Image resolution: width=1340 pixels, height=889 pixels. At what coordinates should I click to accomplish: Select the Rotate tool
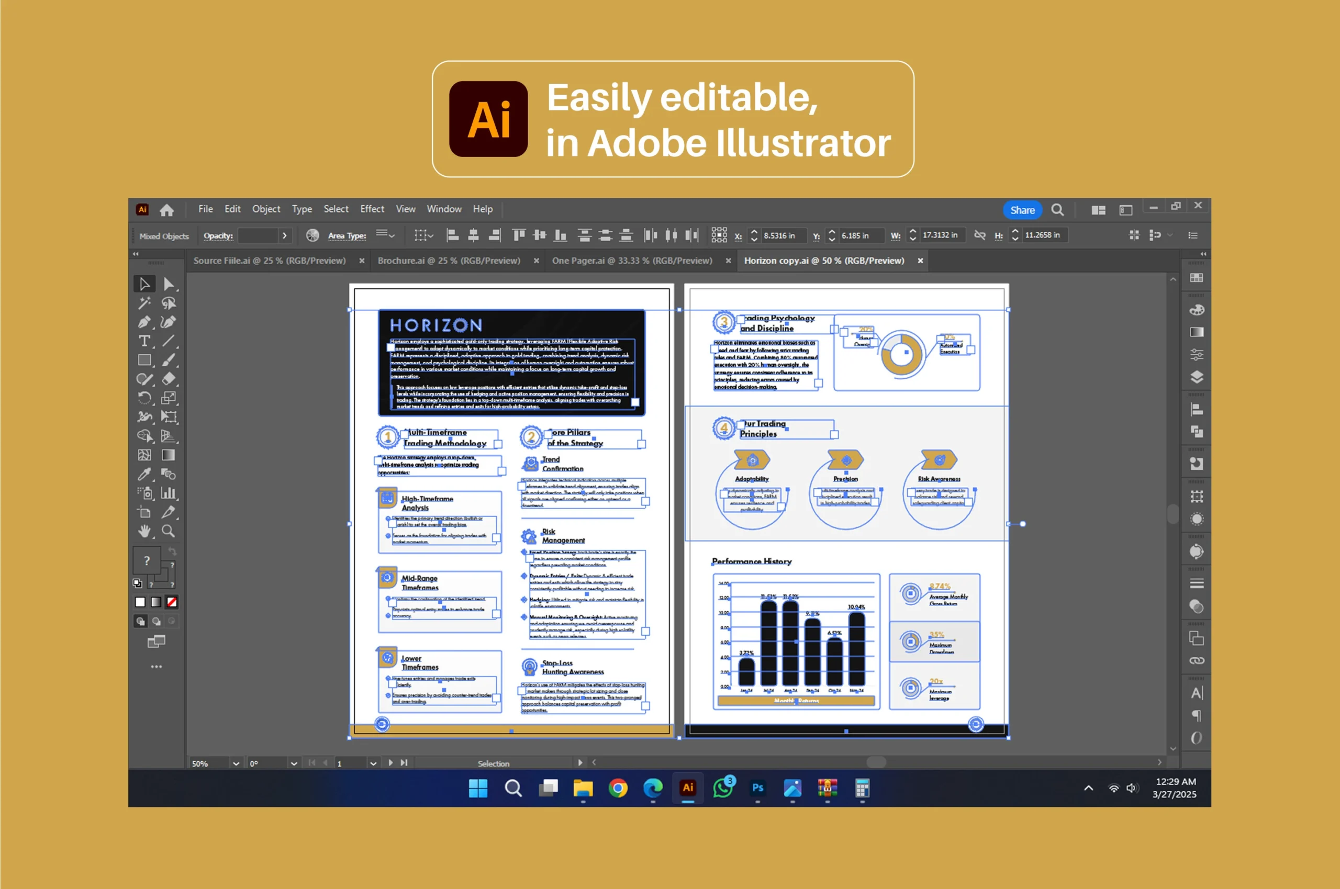[x=144, y=398]
